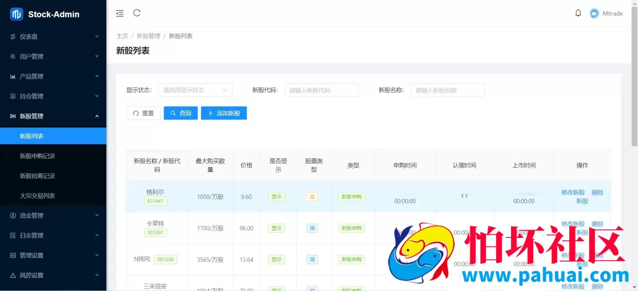Expand the 管理设置 menu chevron
Image resolution: width=638 pixels, height=291 pixels.
click(x=97, y=255)
